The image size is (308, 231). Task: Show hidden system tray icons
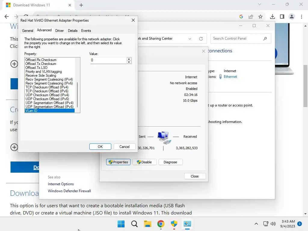(x=256, y=224)
